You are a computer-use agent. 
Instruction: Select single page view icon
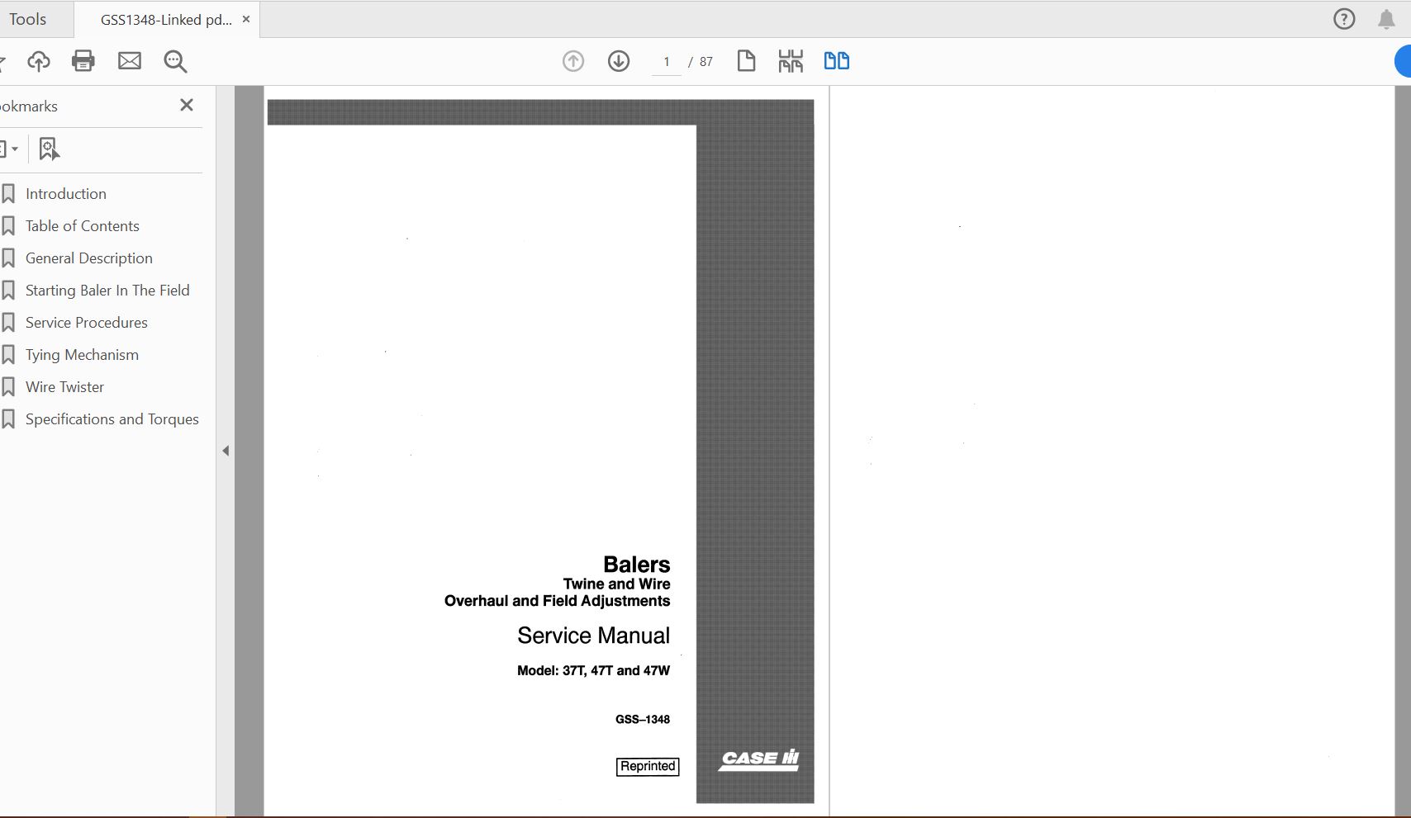click(746, 61)
